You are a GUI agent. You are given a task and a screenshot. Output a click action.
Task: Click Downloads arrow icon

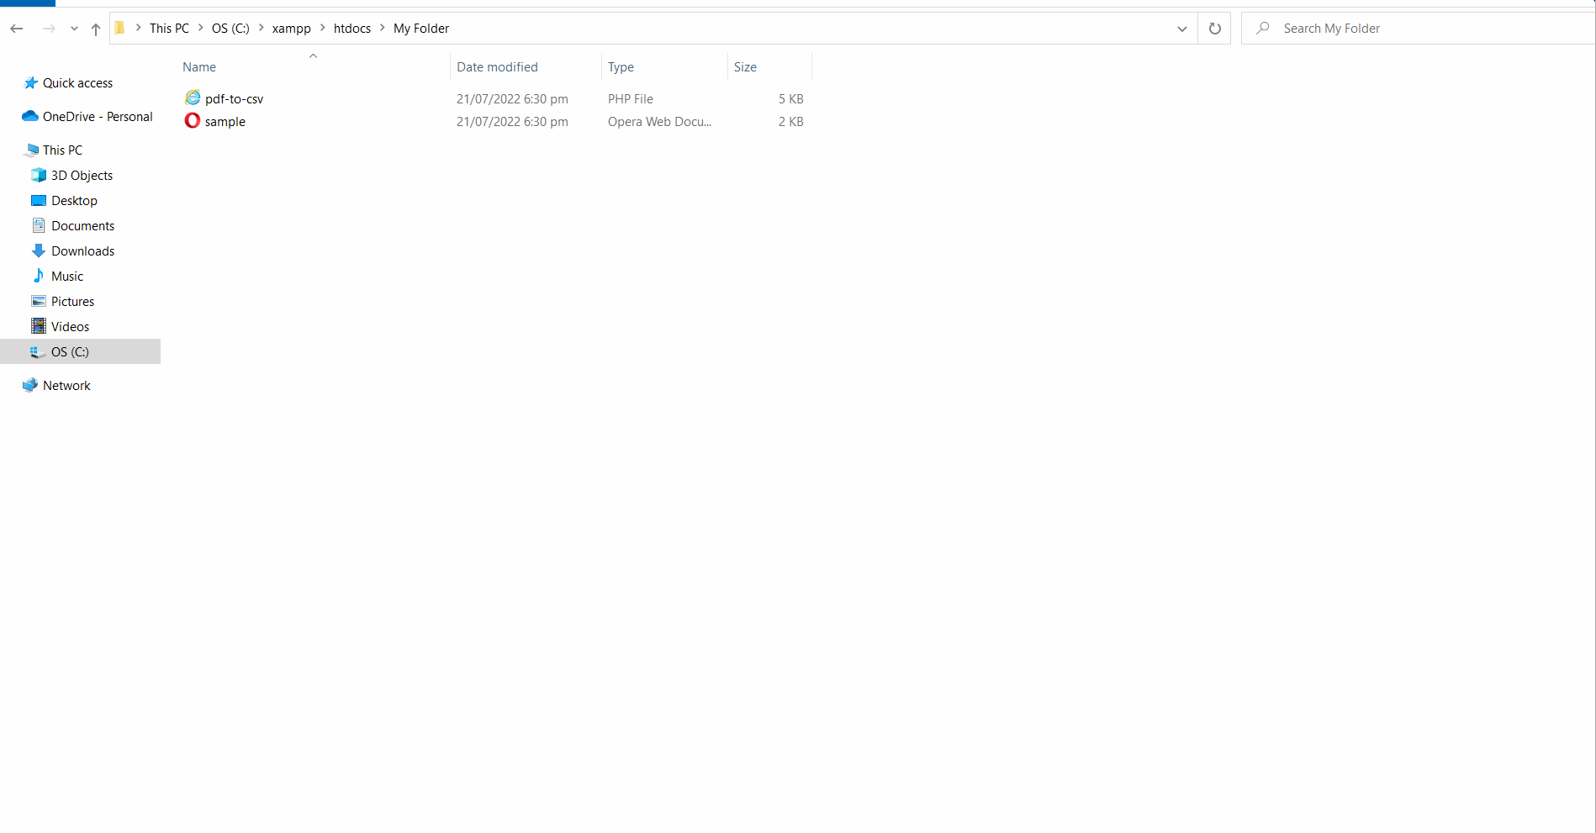pos(39,250)
